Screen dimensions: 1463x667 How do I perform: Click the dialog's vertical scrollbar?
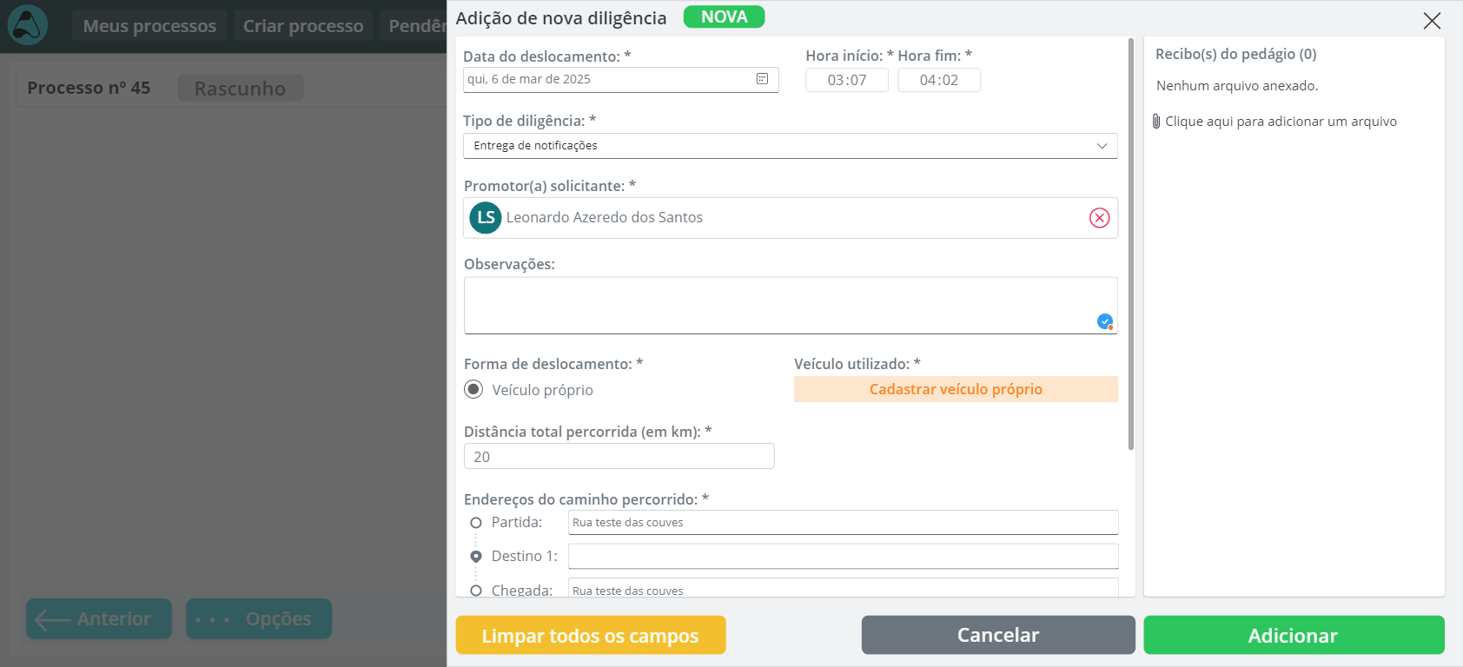pyautogui.click(x=1130, y=243)
